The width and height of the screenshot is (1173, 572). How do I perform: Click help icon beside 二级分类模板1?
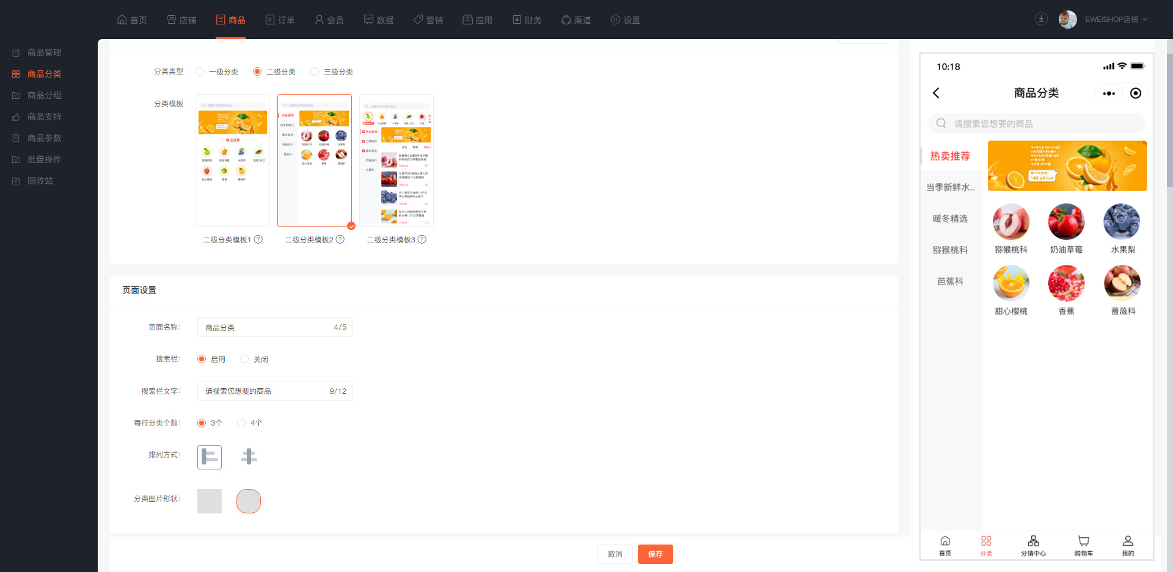[x=258, y=239]
